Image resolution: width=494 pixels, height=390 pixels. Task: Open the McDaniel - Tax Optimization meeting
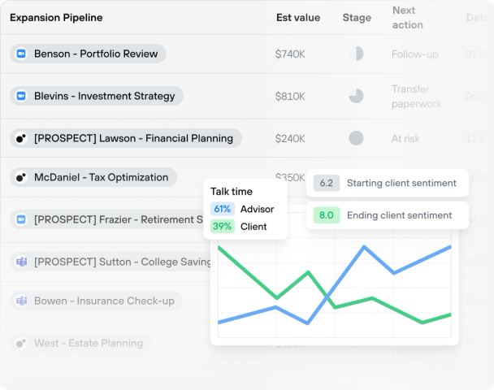tap(101, 177)
